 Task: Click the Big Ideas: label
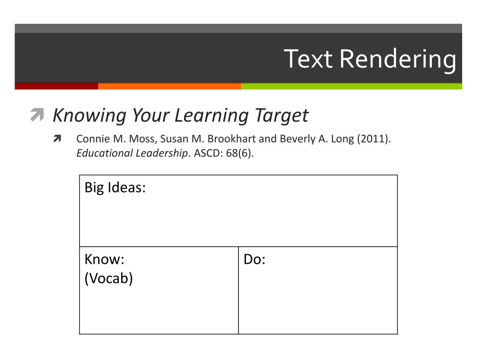tap(115, 187)
